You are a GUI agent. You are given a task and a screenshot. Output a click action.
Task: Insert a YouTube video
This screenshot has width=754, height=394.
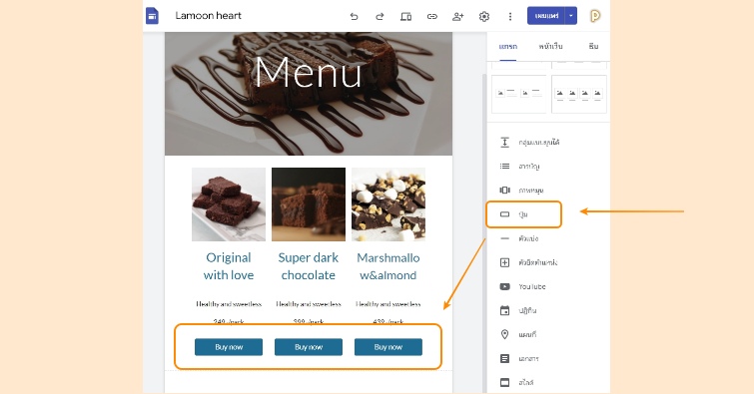point(522,286)
